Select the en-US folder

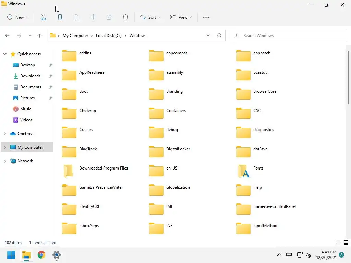[x=163, y=171]
